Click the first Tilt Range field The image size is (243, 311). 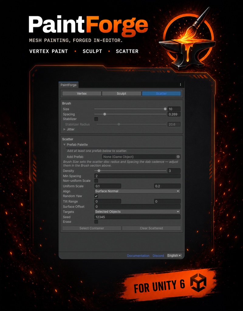point(108,201)
